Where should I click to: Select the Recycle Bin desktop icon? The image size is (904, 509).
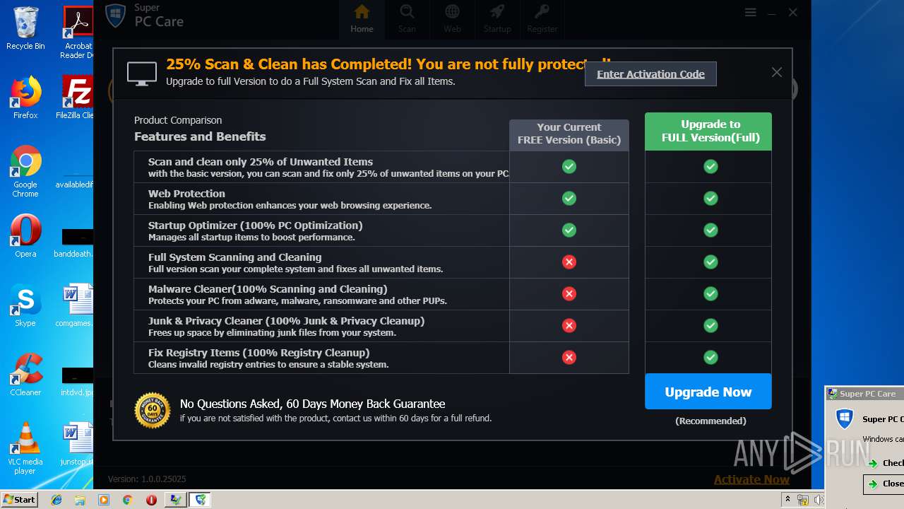[x=25, y=29]
